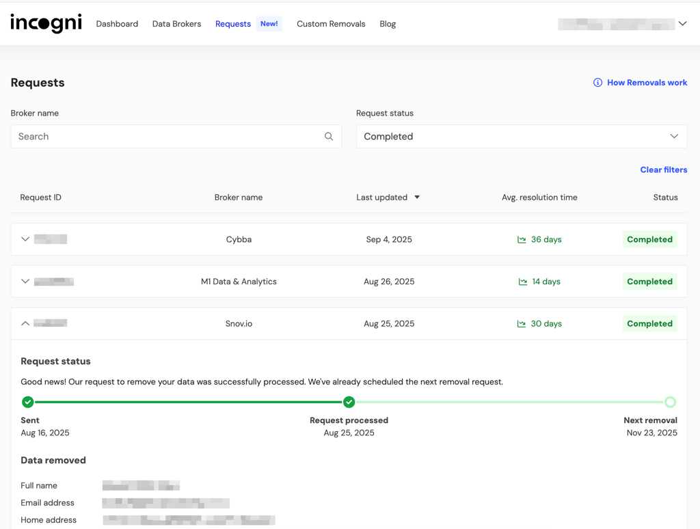This screenshot has width=700, height=529.
Task: Open Custom Removals
Action: pyautogui.click(x=331, y=24)
